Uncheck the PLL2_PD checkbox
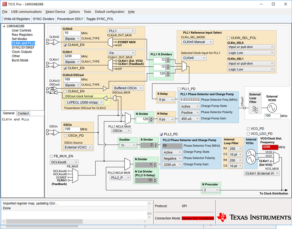Screen dimensions: 292x229 (161, 134)
